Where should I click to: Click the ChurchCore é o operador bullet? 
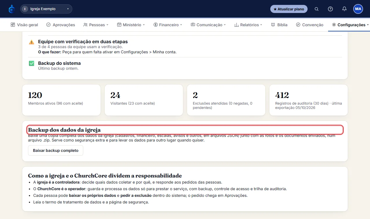pyautogui.click(x=160, y=189)
